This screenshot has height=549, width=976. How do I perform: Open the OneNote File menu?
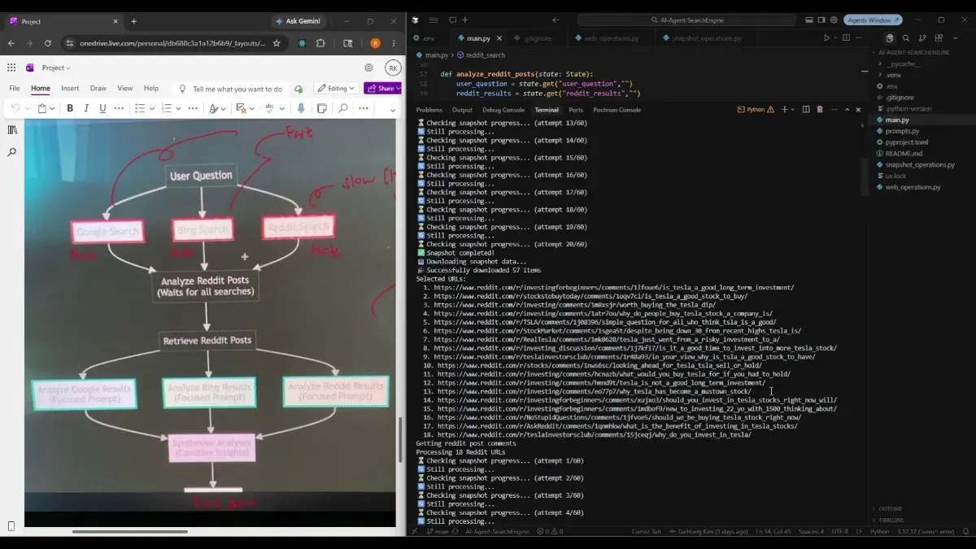tap(14, 89)
